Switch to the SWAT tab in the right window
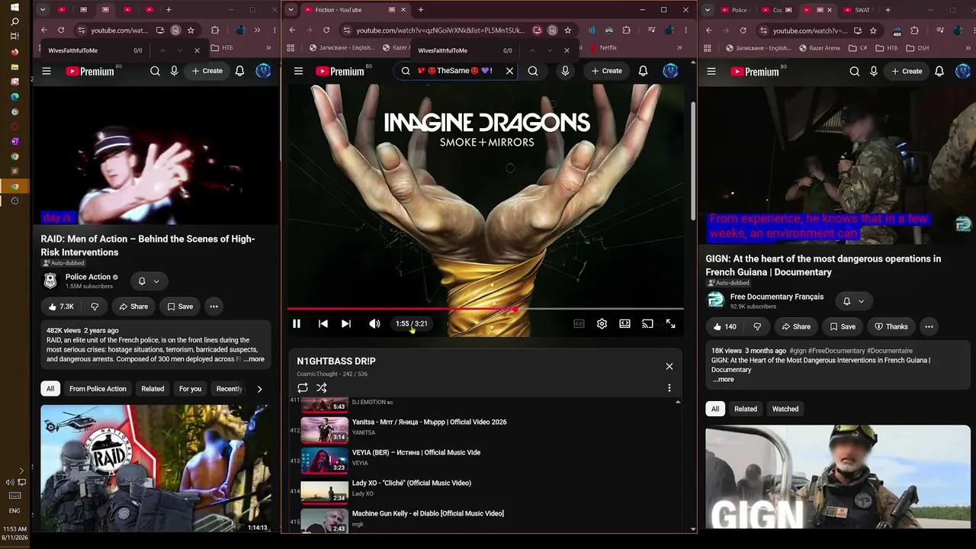Viewport: 976px width, 549px height. (x=857, y=10)
